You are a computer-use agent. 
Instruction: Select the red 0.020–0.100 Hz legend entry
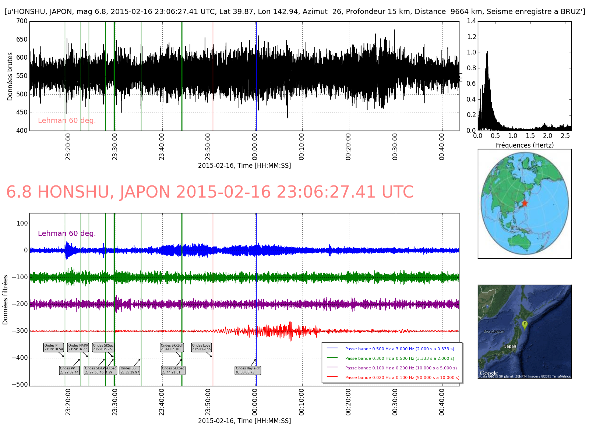tap(402, 377)
